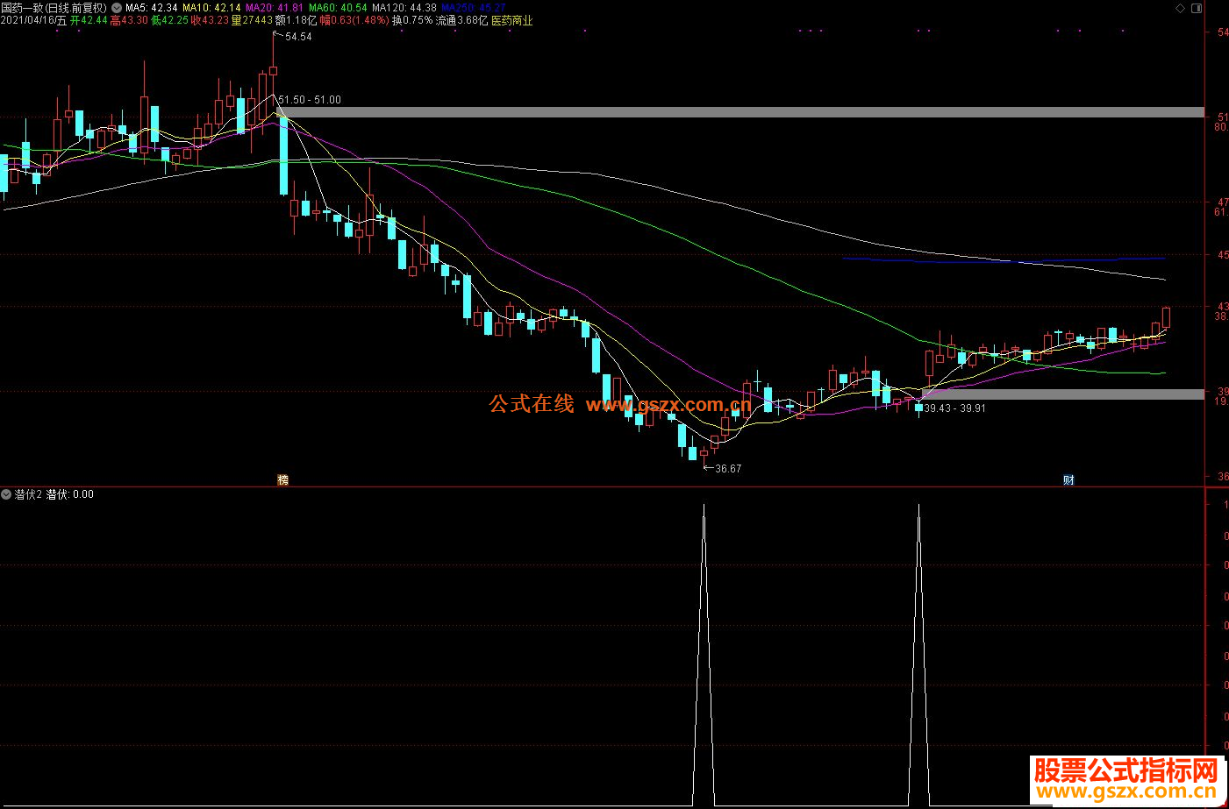
Task: Click the diamond icon at top right
Action: [1182, 8]
